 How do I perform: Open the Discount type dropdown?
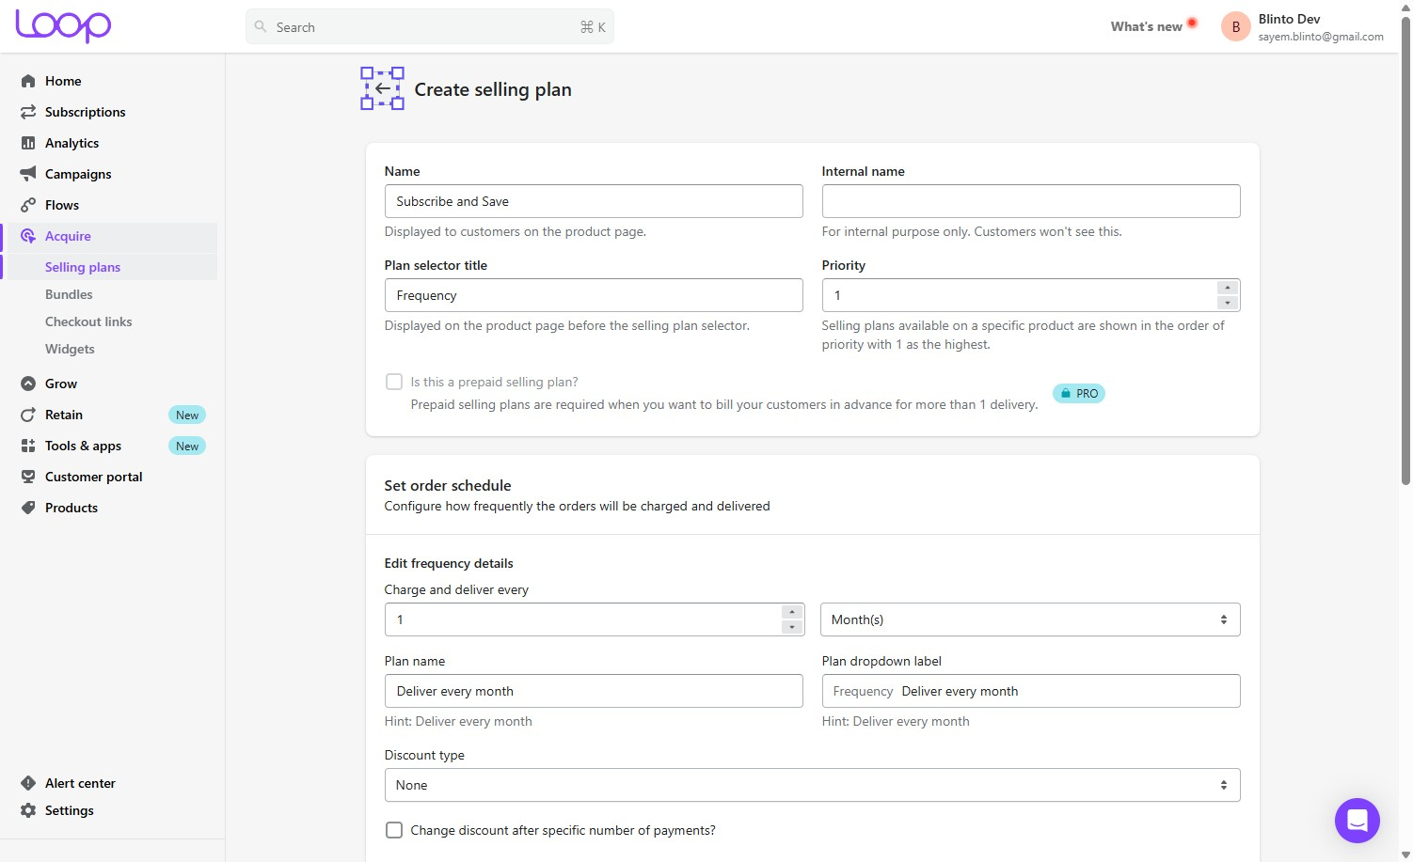tap(812, 785)
